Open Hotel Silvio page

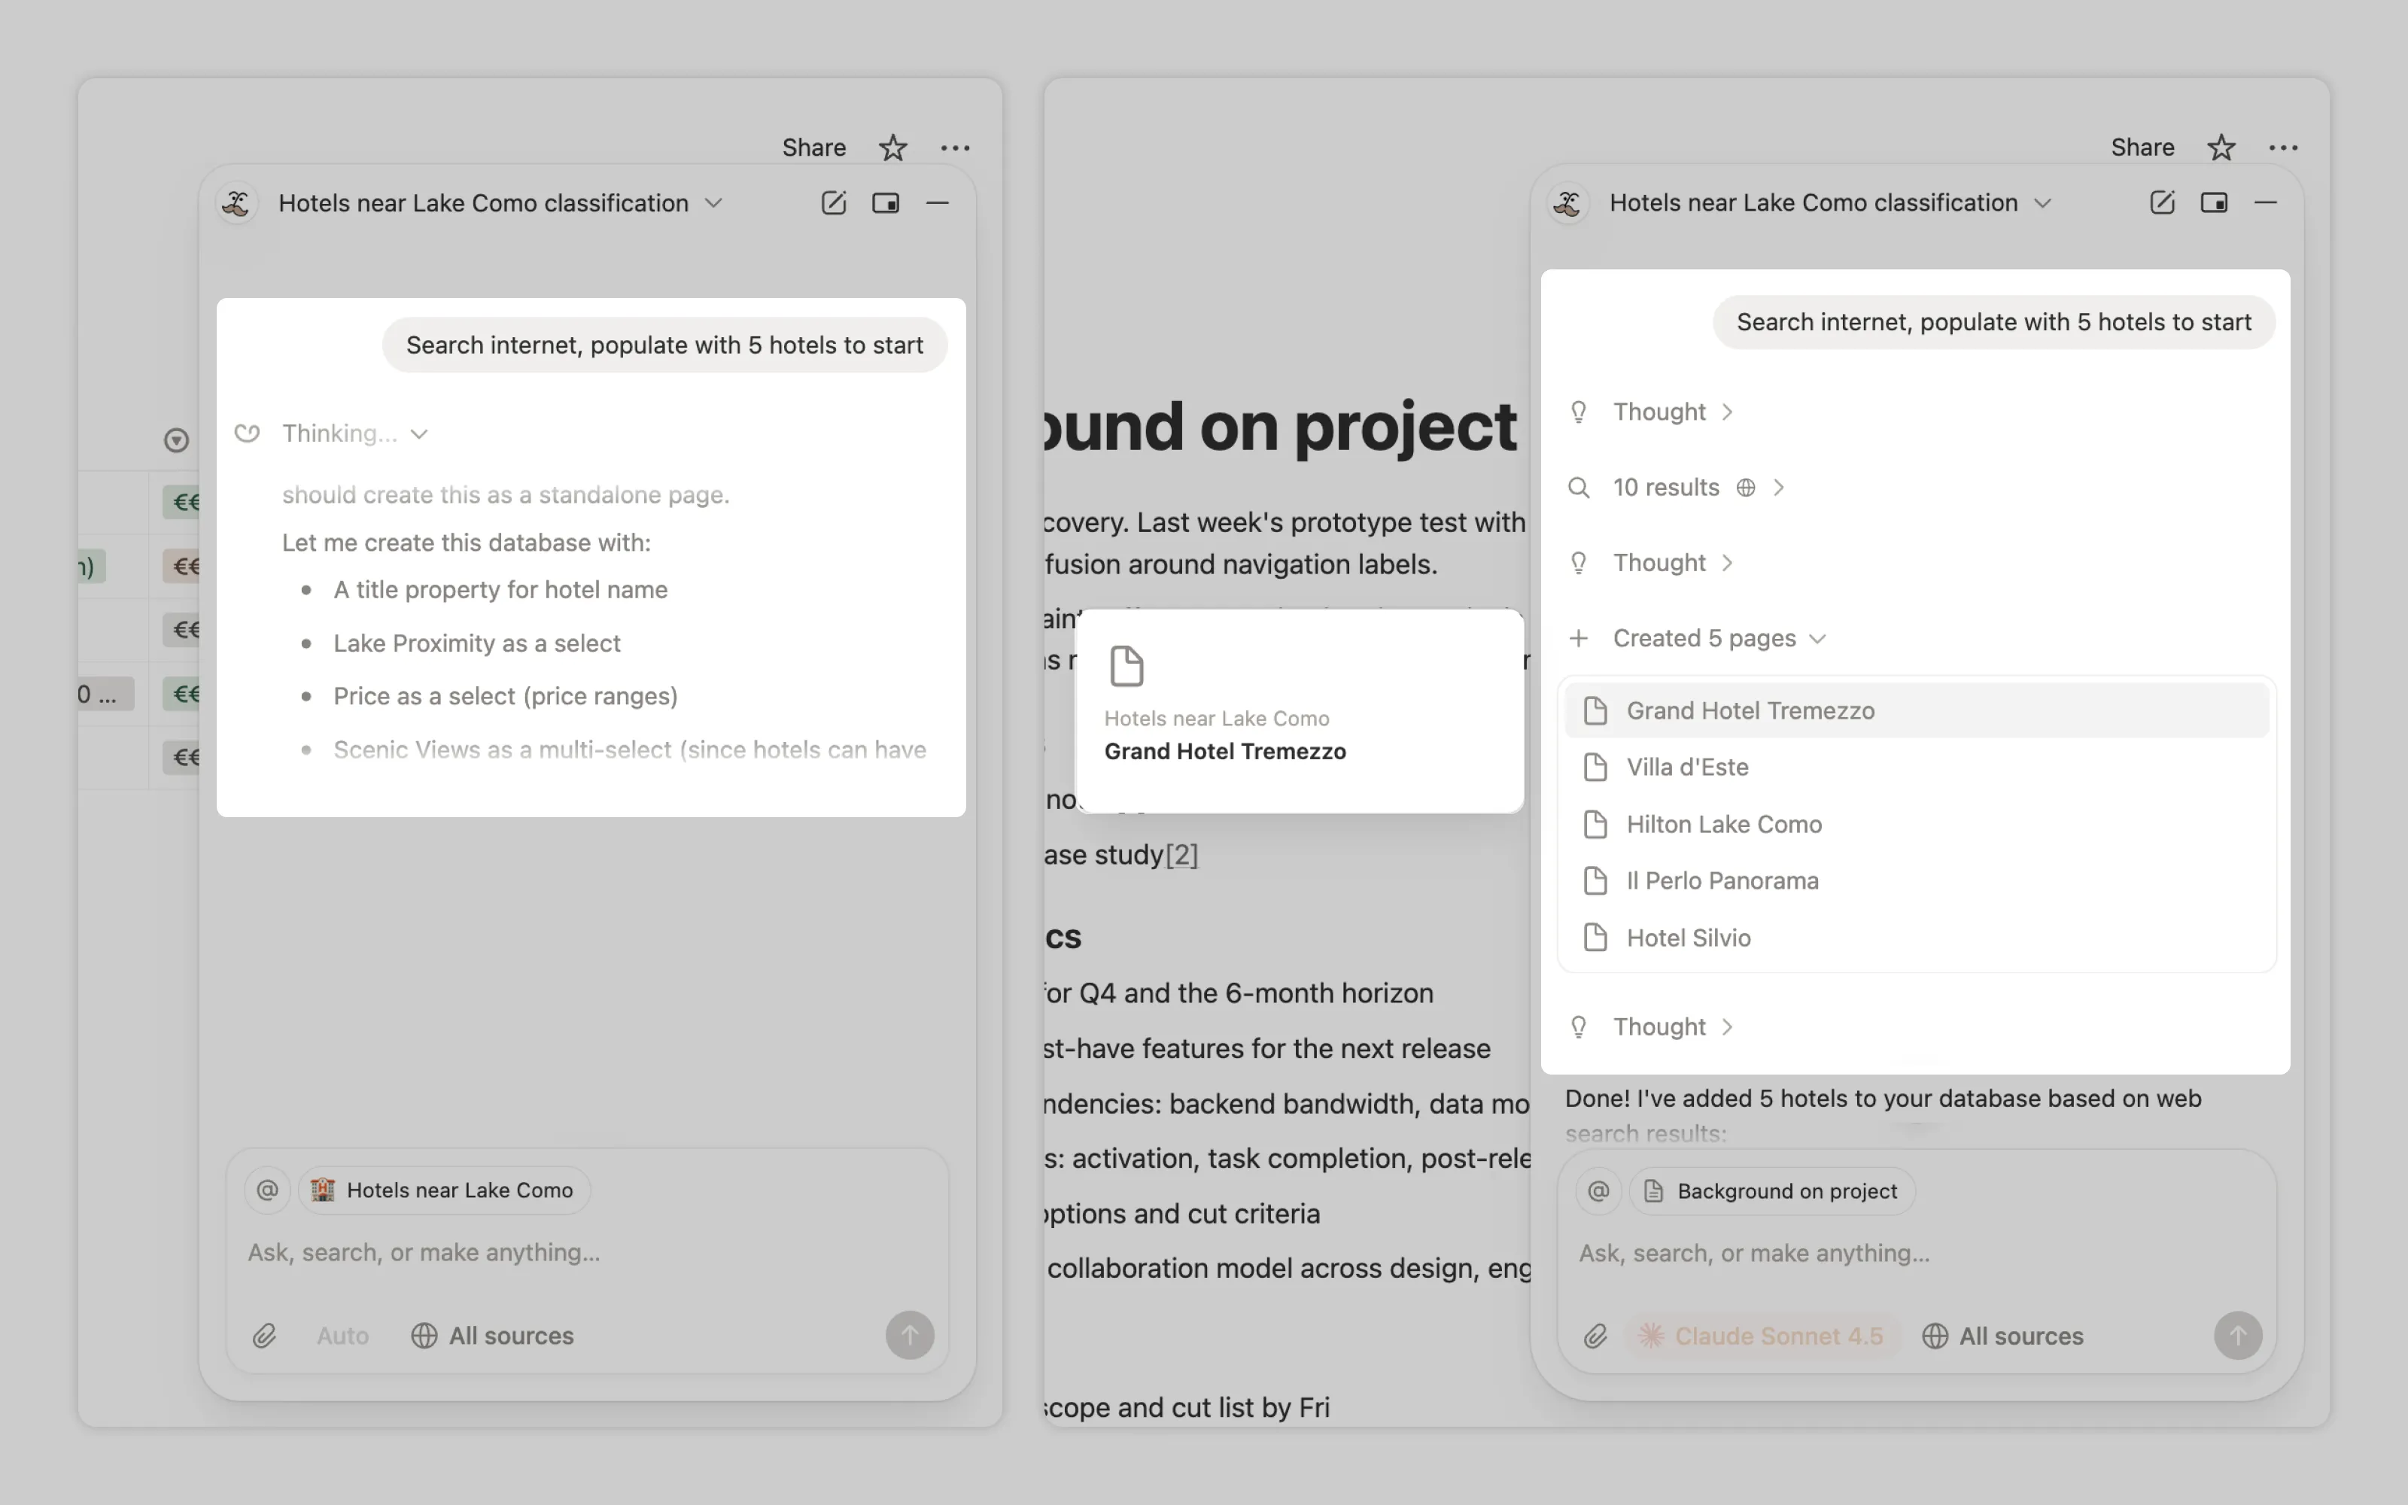[1688, 938]
